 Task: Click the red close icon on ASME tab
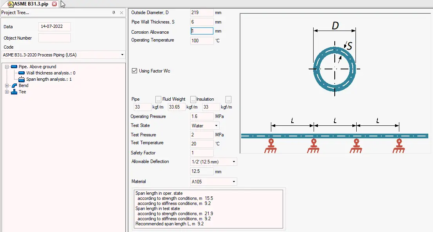coord(54,4)
